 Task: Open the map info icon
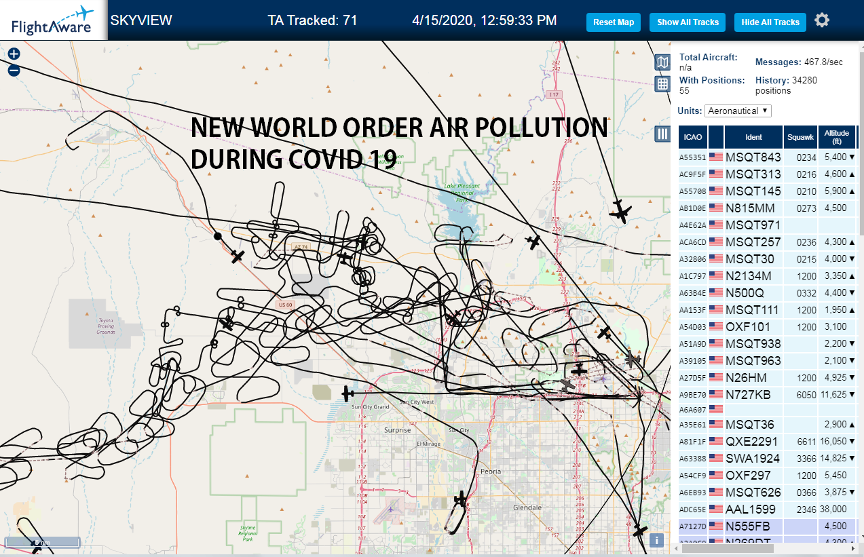[656, 540]
